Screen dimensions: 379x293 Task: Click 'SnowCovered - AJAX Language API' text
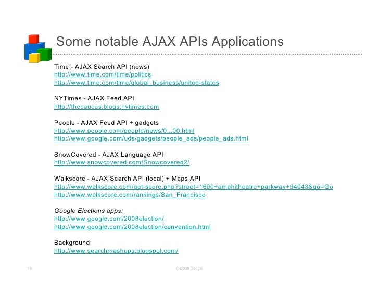tap(109, 155)
